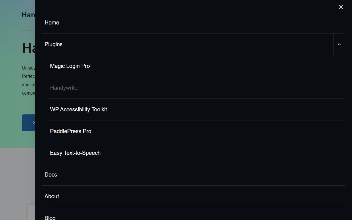Select the greyed Handywriter submenu item
The width and height of the screenshot is (352, 220).
coord(65,88)
